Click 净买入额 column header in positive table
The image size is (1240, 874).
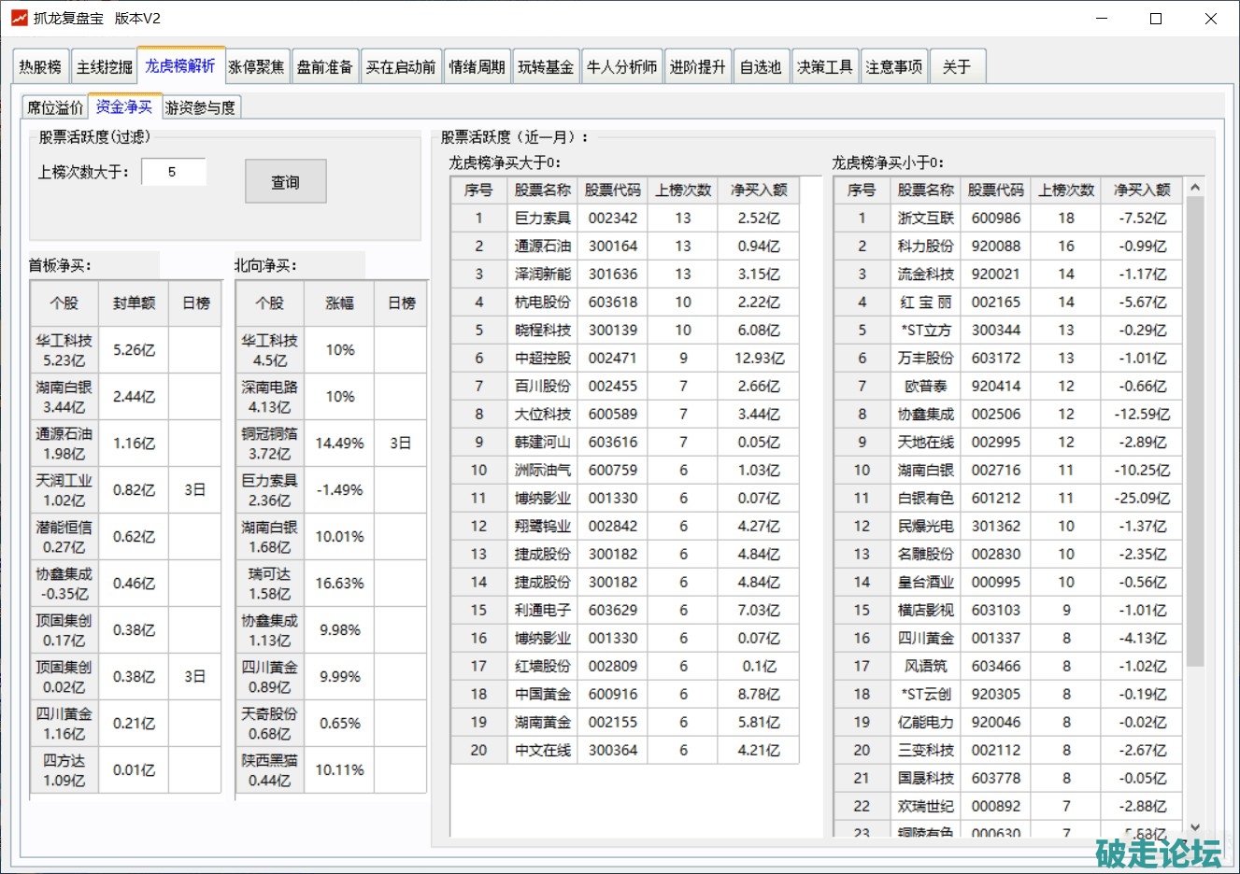point(758,190)
